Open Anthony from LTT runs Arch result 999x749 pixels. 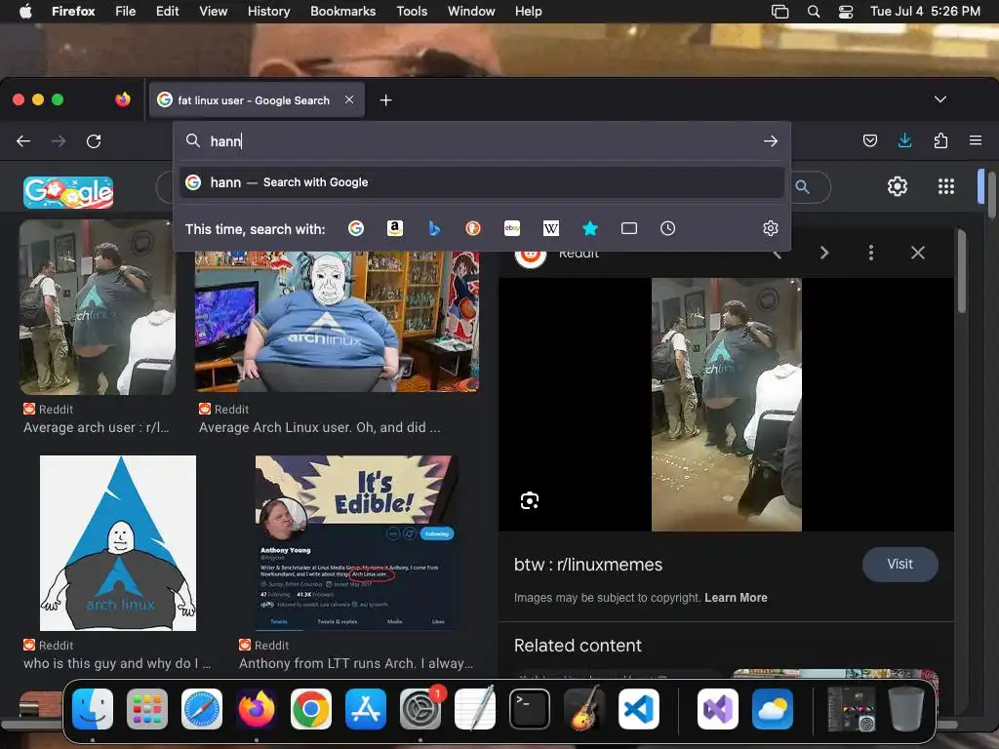tap(356, 663)
